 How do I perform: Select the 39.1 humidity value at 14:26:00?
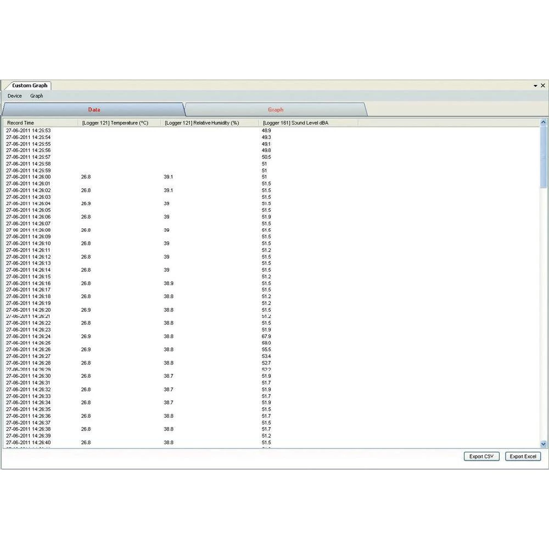point(168,177)
